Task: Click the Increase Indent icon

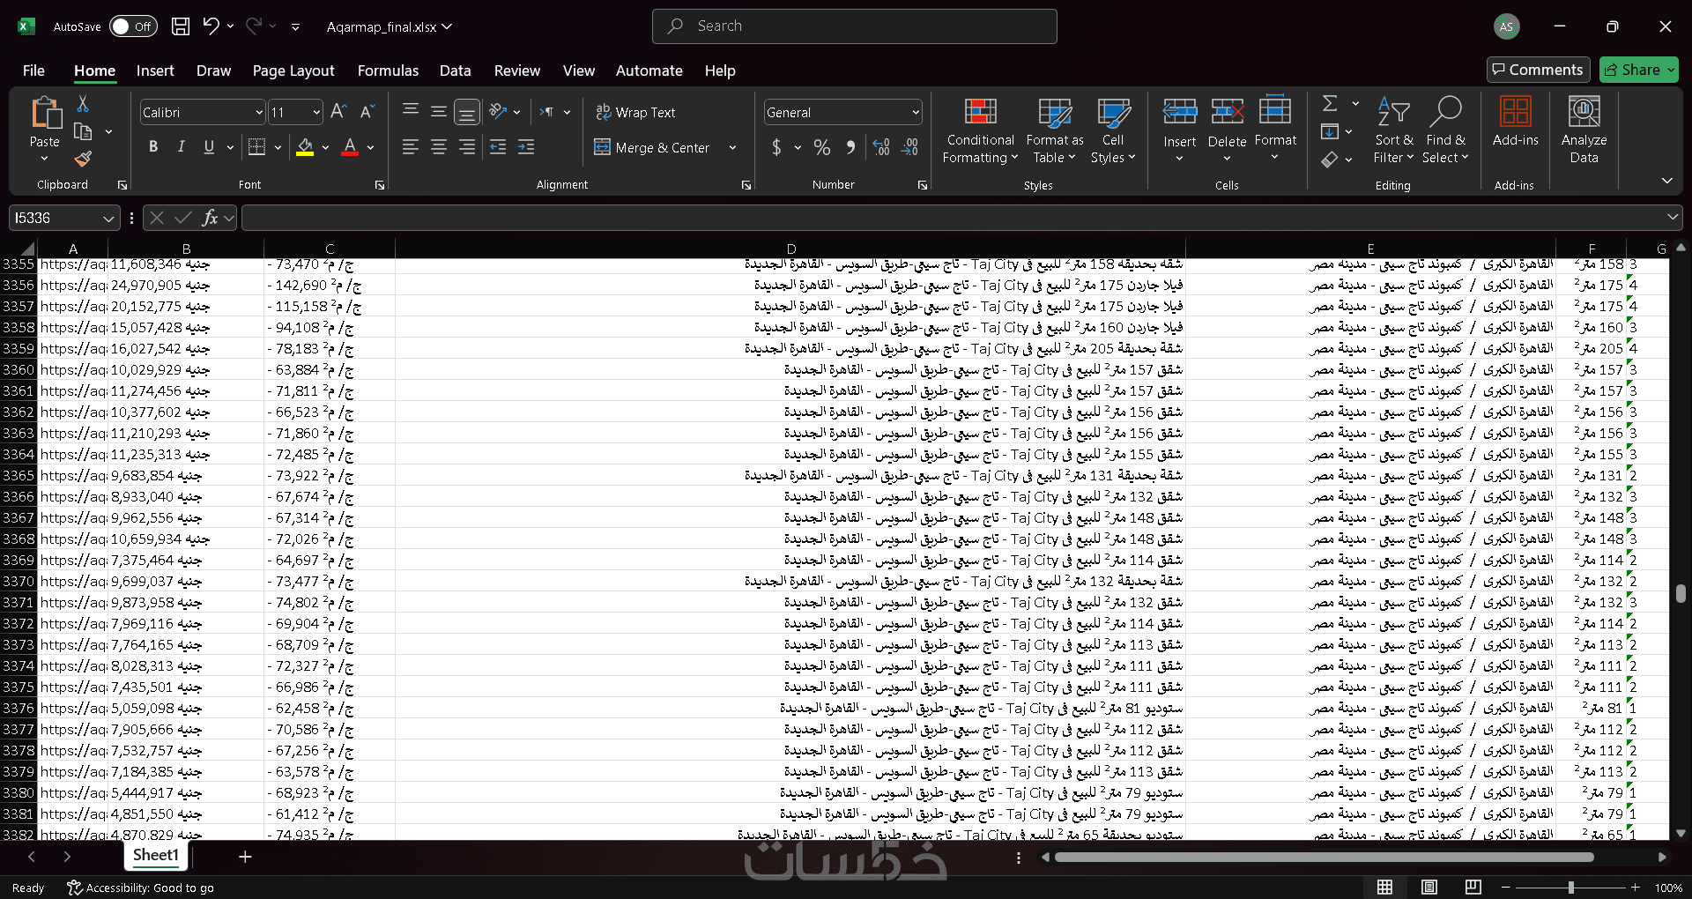Action: coord(526,147)
